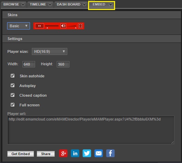Share via the email envelope icon
Image resolution: width=182 pixels, height=163 pixels.
[98, 153]
